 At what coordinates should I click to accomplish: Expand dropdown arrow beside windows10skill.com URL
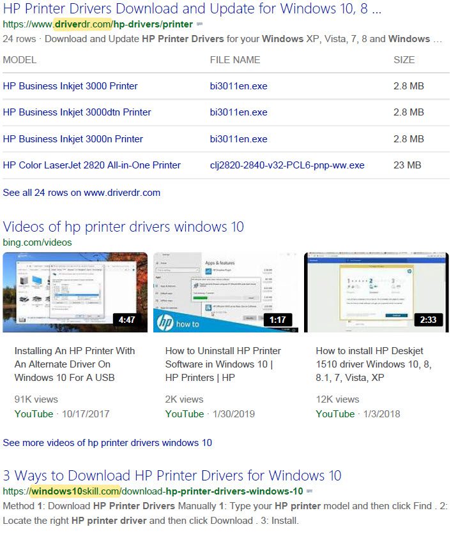tap(310, 491)
